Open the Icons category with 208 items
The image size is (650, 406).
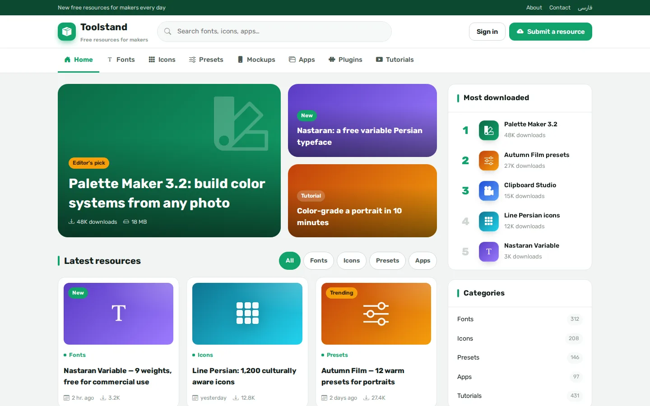[520, 338]
